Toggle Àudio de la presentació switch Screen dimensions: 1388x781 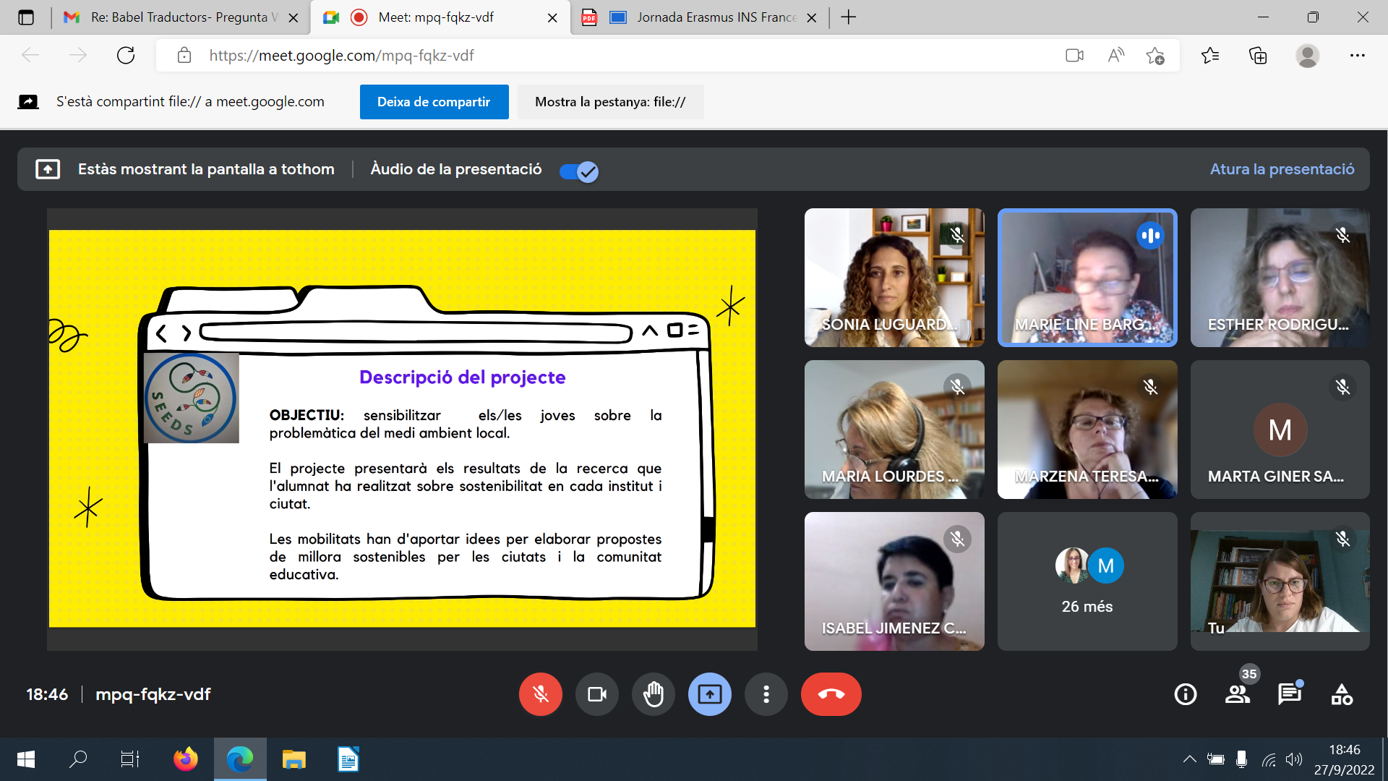579,171
